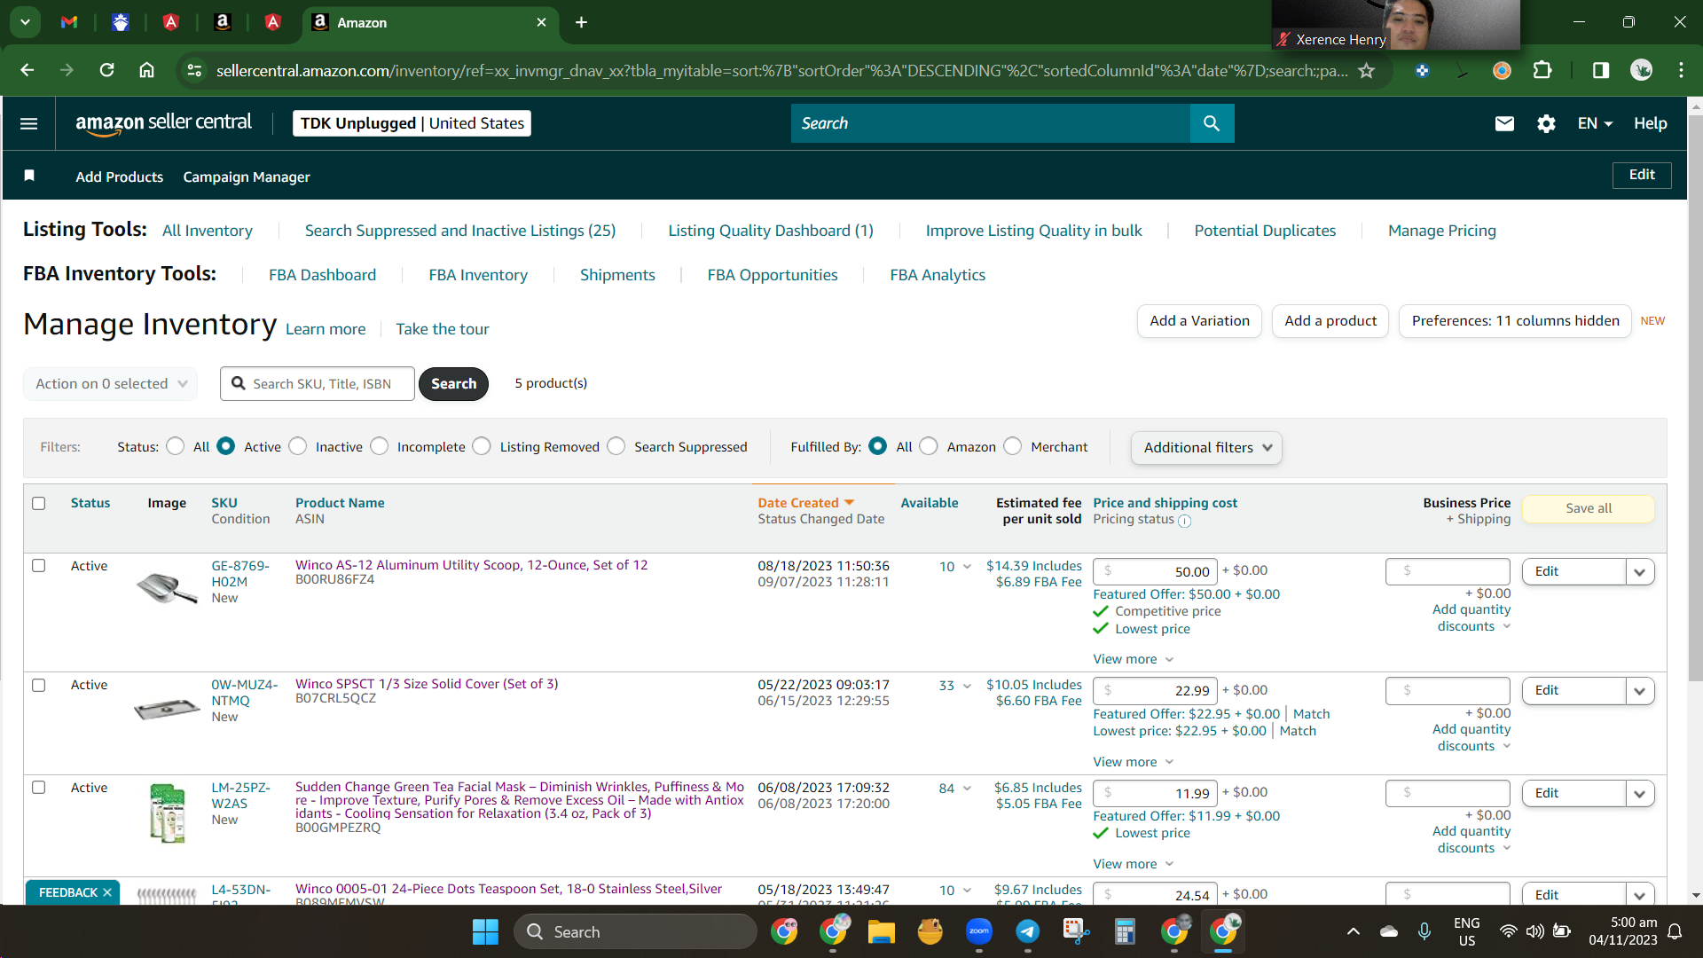The image size is (1703, 958).
Task: Click the amazon seller central logo
Action: tap(163, 123)
